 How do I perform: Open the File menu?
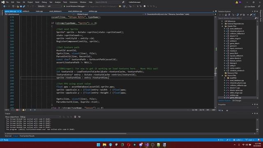7,2
